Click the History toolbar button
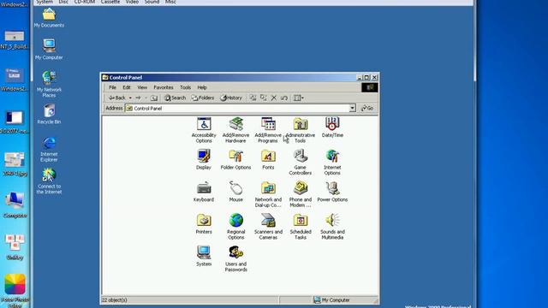The height and width of the screenshot is (308, 548). (231, 98)
